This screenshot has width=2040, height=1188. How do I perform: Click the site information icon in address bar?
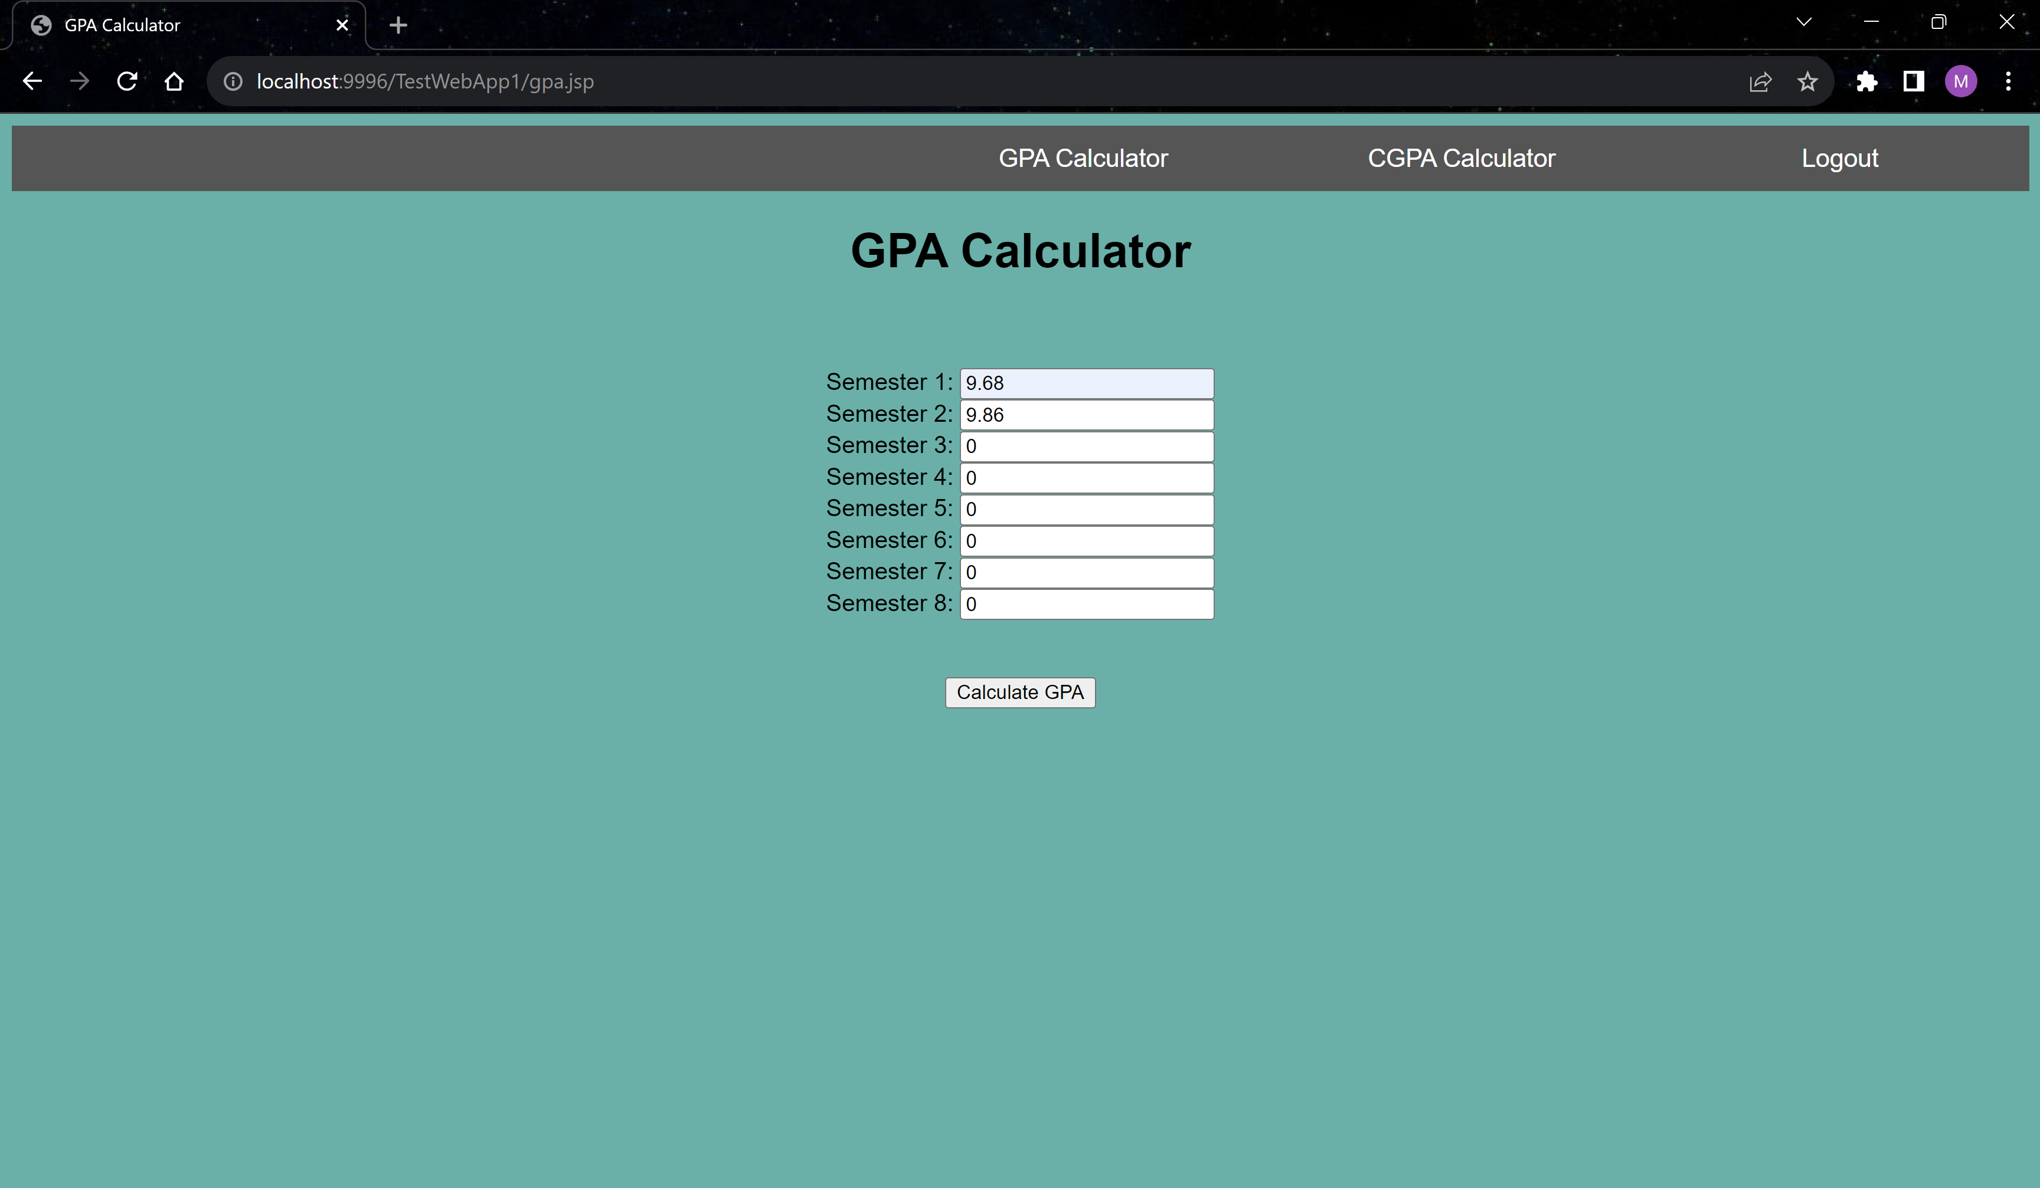233,81
